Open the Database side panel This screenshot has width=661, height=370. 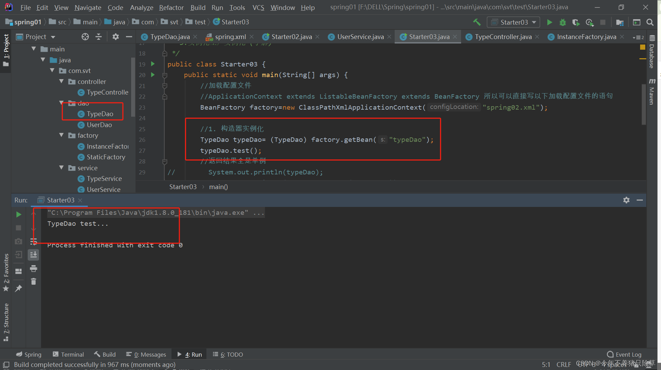[x=652, y=52]
